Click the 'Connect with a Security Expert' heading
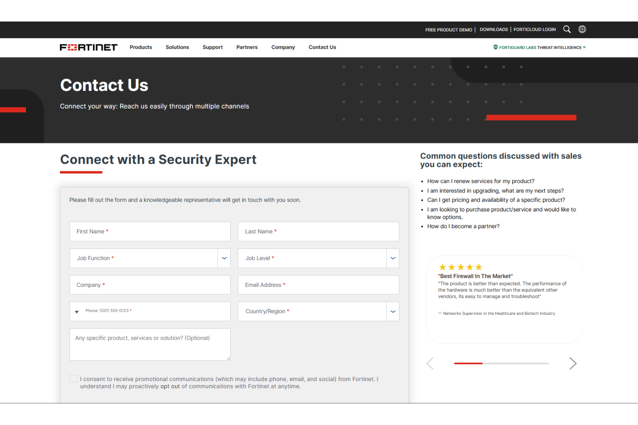The width and height of the screenshot is (638, 425). (158, 160)
